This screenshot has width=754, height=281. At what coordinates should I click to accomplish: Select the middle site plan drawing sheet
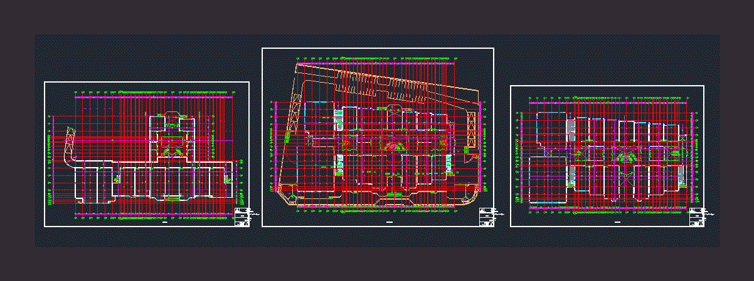[378, 136]
